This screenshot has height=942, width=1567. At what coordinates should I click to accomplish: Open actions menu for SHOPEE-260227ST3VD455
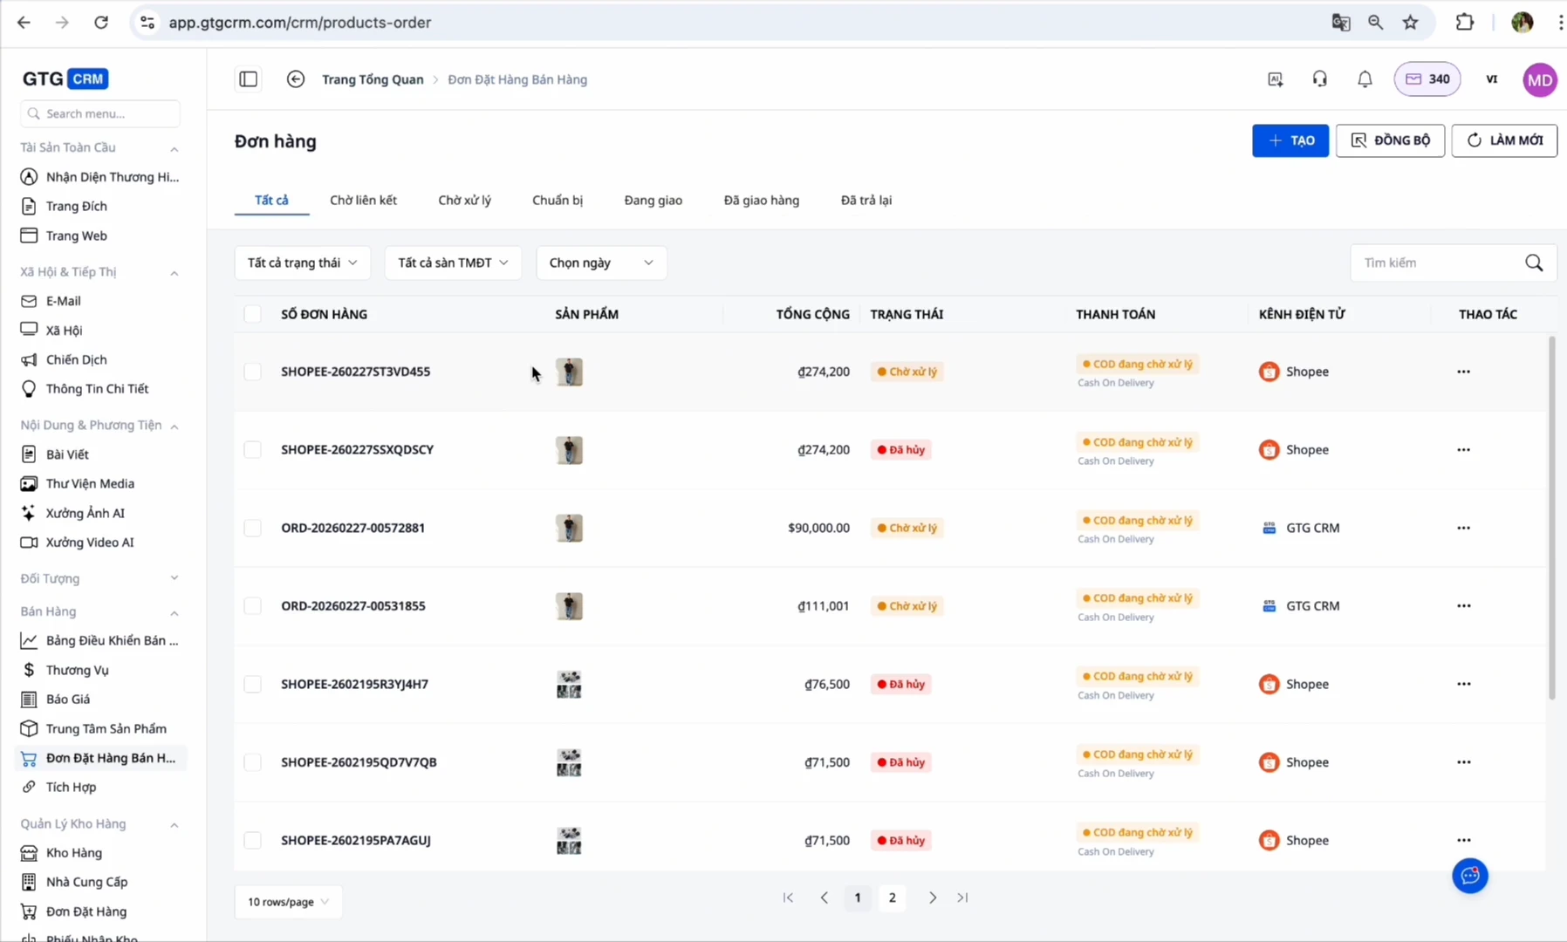tap(1463, 372)
